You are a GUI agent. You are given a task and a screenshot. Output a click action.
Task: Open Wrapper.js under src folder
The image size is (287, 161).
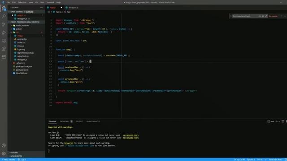pos(22,59)
